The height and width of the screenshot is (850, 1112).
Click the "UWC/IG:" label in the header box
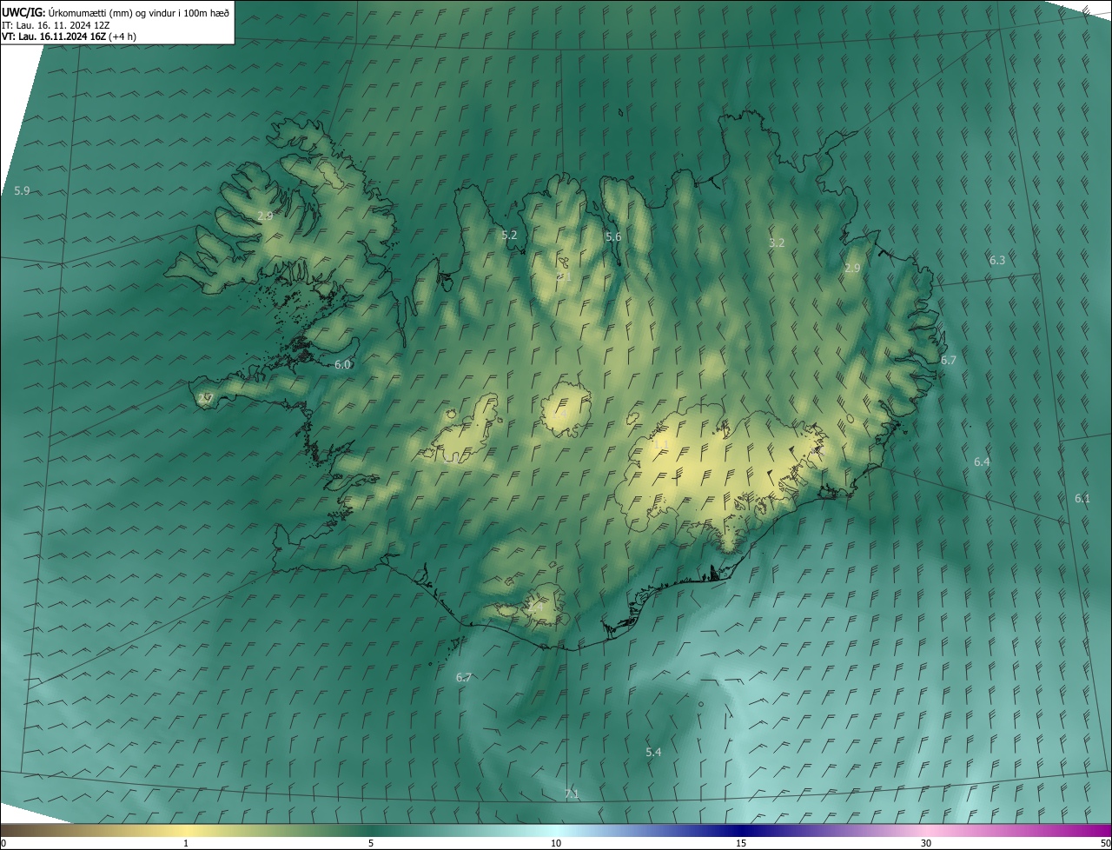coord(23,12)
